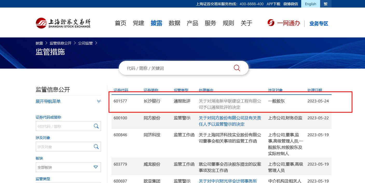
Task: Click hotline number 400-8888-400
Action: pos(251,4)
